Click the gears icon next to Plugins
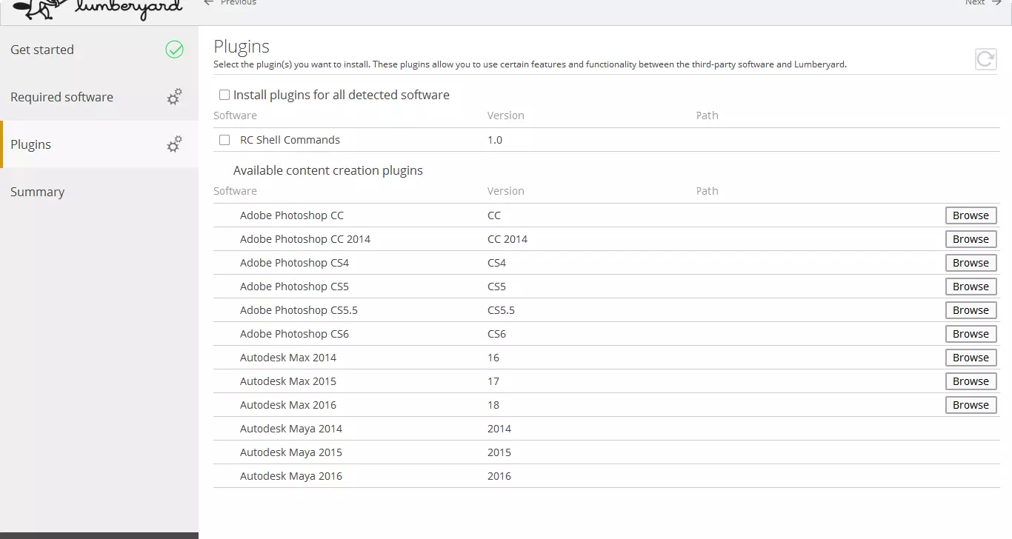Viewport: 1012px width, 539px height. [x=174, y=144]
